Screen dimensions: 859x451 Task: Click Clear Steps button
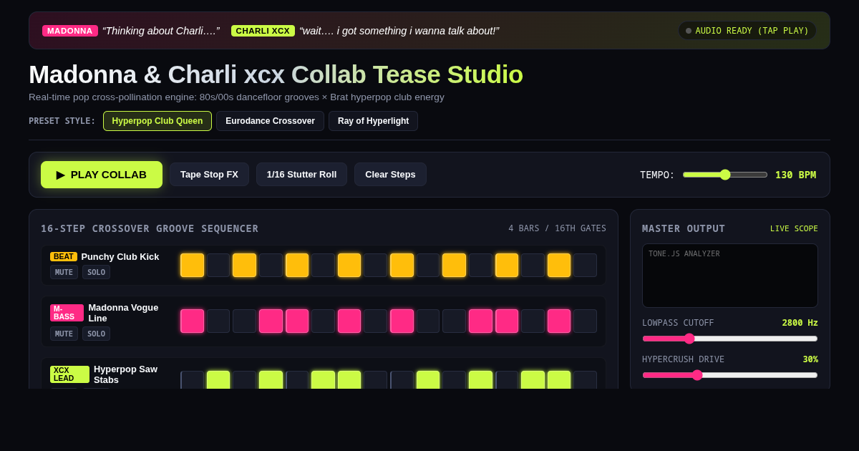coord(390,175)
